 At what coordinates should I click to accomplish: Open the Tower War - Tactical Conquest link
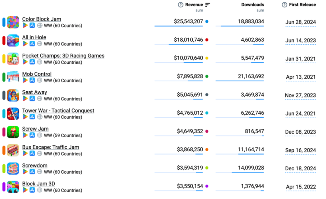(x=58, y=111)
